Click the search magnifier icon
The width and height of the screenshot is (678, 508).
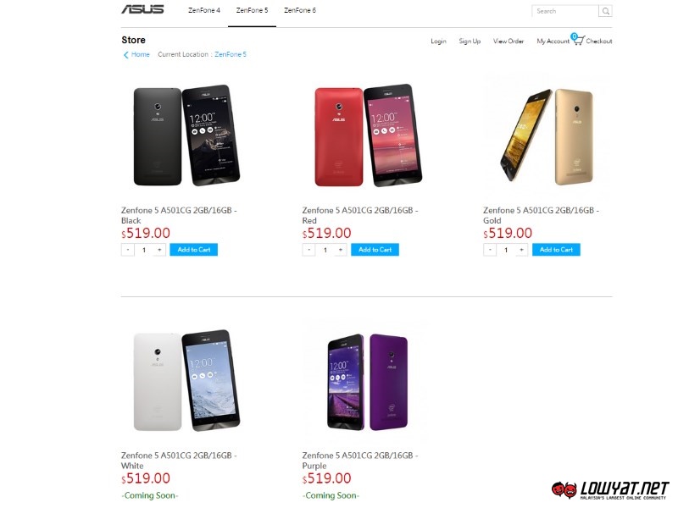[606, 11]
